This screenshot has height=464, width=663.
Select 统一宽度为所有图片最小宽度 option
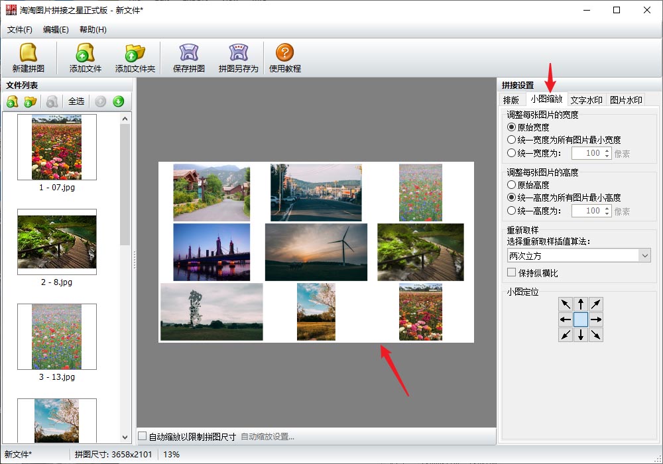[x=564, y=140]
